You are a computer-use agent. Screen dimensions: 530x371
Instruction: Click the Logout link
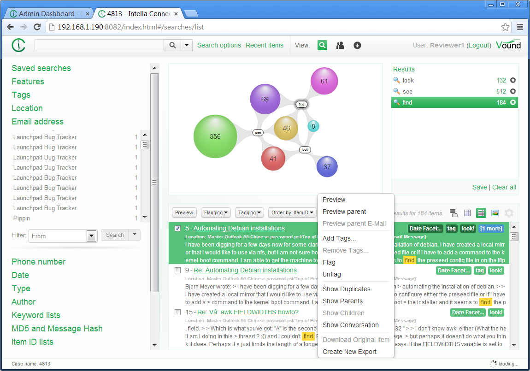pyautogui.click(x=478, y=45)
